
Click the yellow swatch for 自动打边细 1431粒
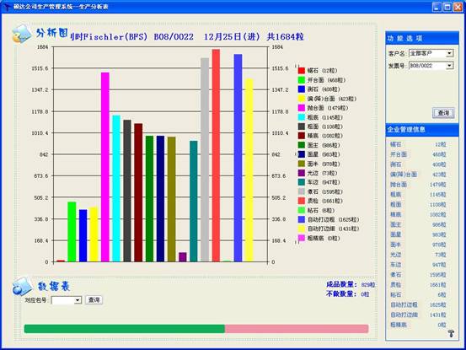302,229
